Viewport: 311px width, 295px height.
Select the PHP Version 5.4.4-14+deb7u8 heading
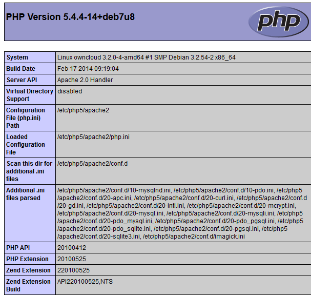point(70,17)
